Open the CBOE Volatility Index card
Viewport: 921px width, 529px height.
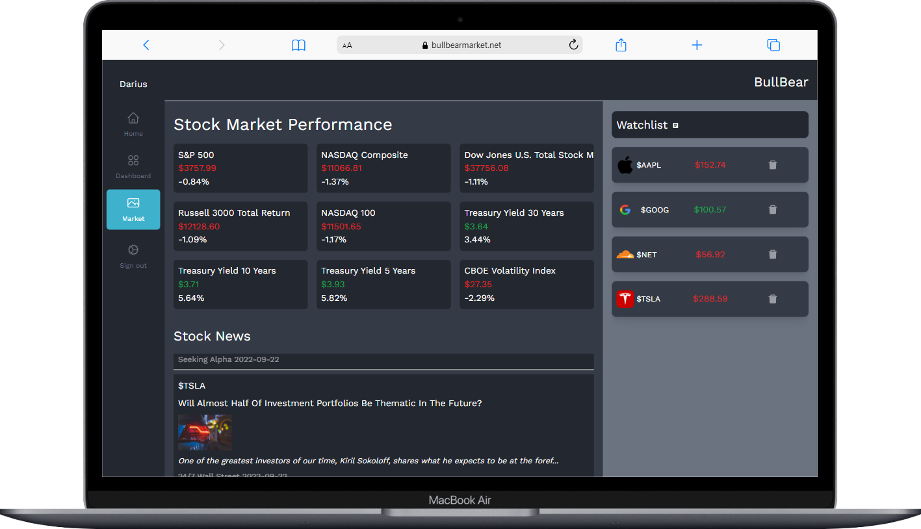pyautogui.click(x=526, y=284)
